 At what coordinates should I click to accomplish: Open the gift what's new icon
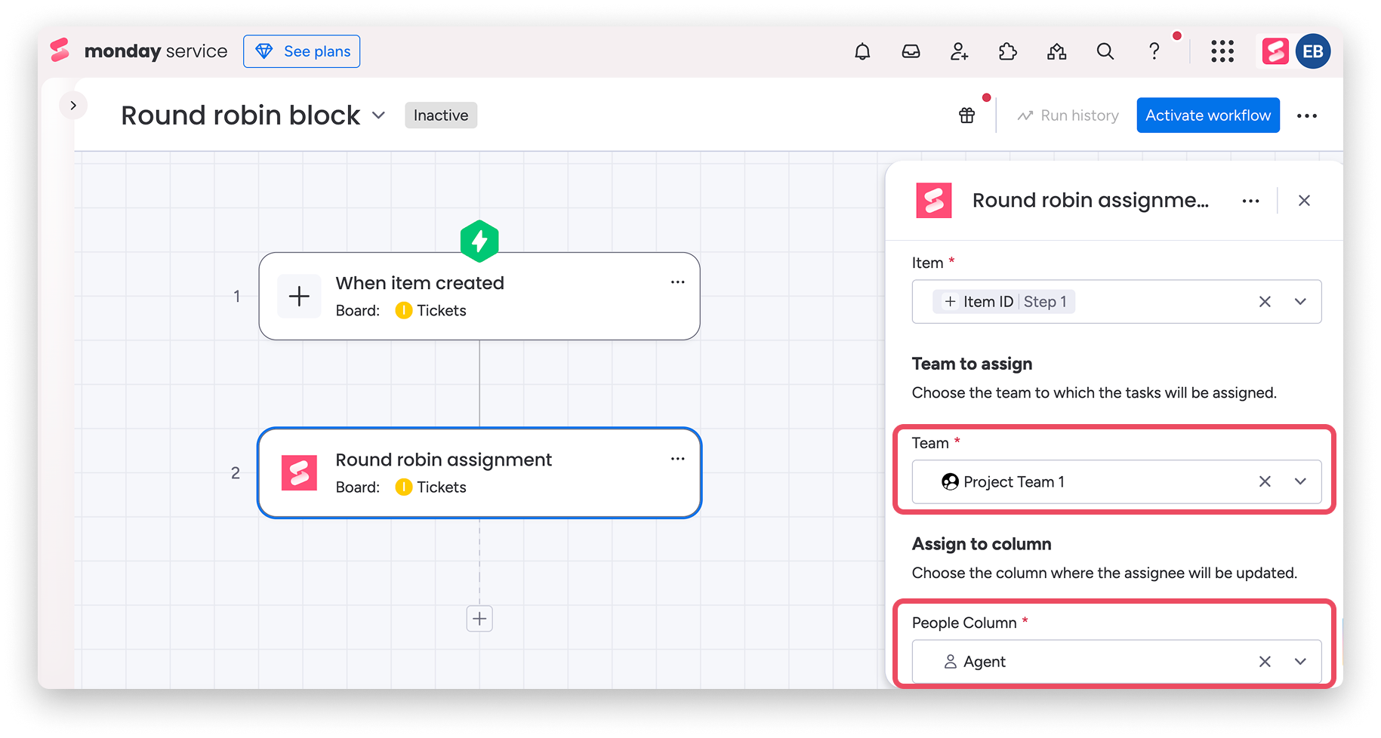(967, 115)
